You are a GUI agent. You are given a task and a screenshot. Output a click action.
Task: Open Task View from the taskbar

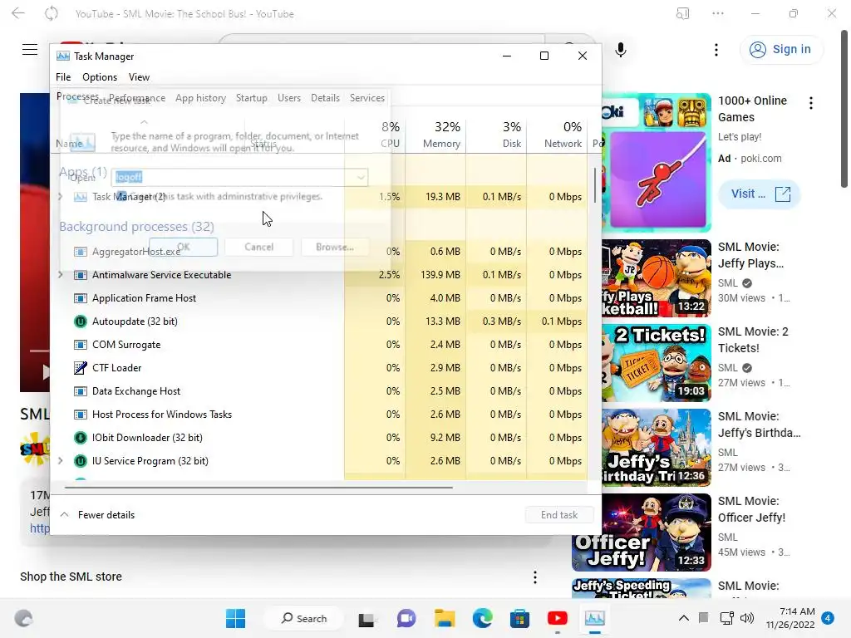point(366,618)
